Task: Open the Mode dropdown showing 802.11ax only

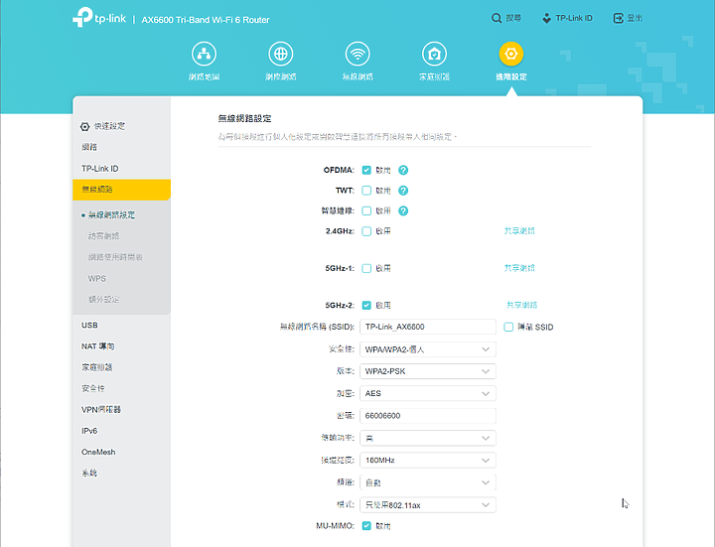Action: coord(428,505)
